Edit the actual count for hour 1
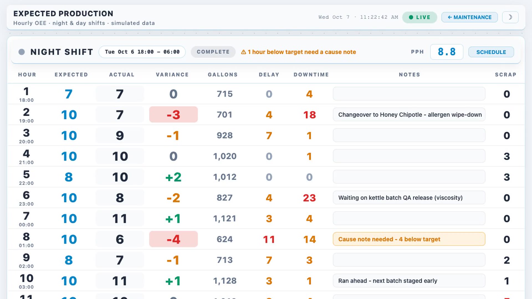Image resolution: width=532 pixels, height=299 pixels. [x=120, y=94]
